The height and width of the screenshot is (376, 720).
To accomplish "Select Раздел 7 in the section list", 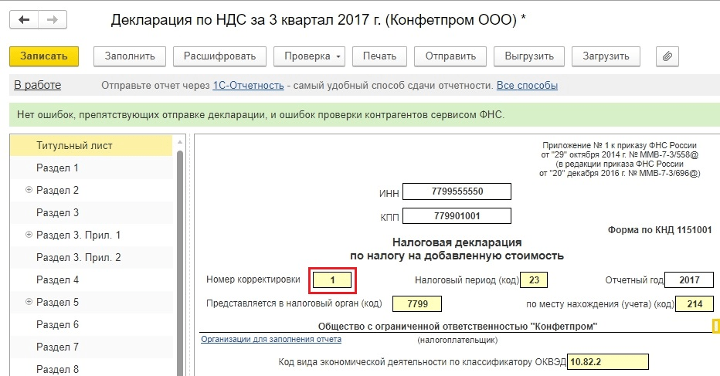I will pyautogui.click(x=91, y=347).
